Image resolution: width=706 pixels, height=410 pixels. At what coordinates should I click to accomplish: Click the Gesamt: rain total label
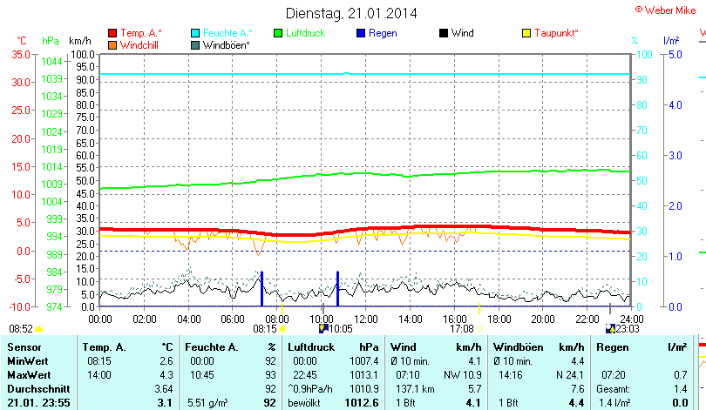(614, 389)
